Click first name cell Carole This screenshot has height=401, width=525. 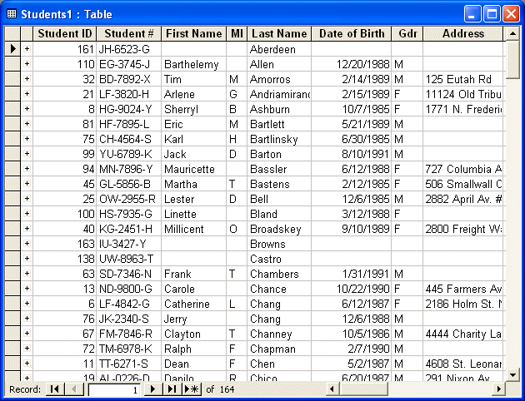(x=194, y=289)
